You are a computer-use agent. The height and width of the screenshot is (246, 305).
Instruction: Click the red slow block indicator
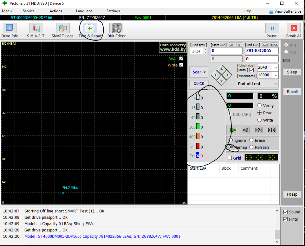(x=198, y=146)
